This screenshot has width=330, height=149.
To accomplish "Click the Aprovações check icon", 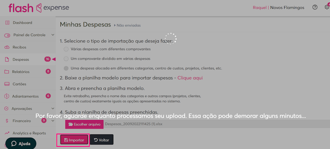I will pos(6,108).
